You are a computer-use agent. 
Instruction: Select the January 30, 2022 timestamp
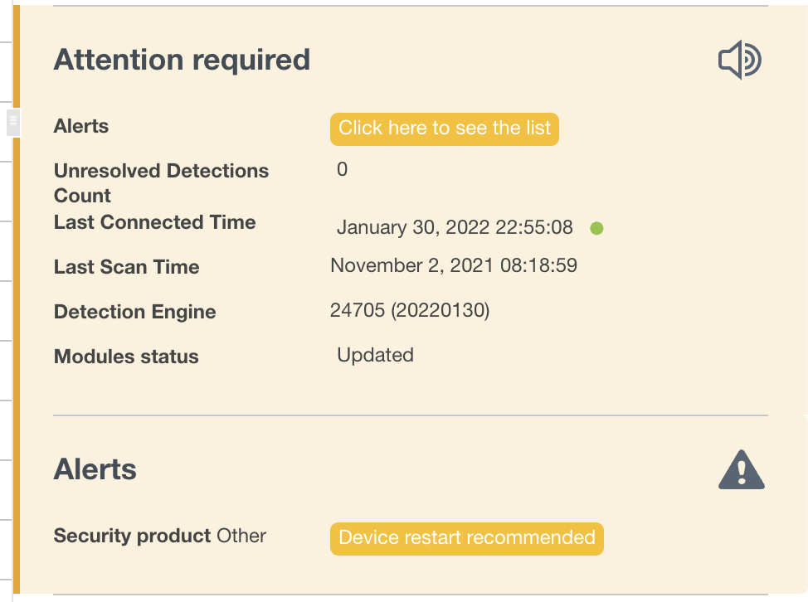click(455, 228)
